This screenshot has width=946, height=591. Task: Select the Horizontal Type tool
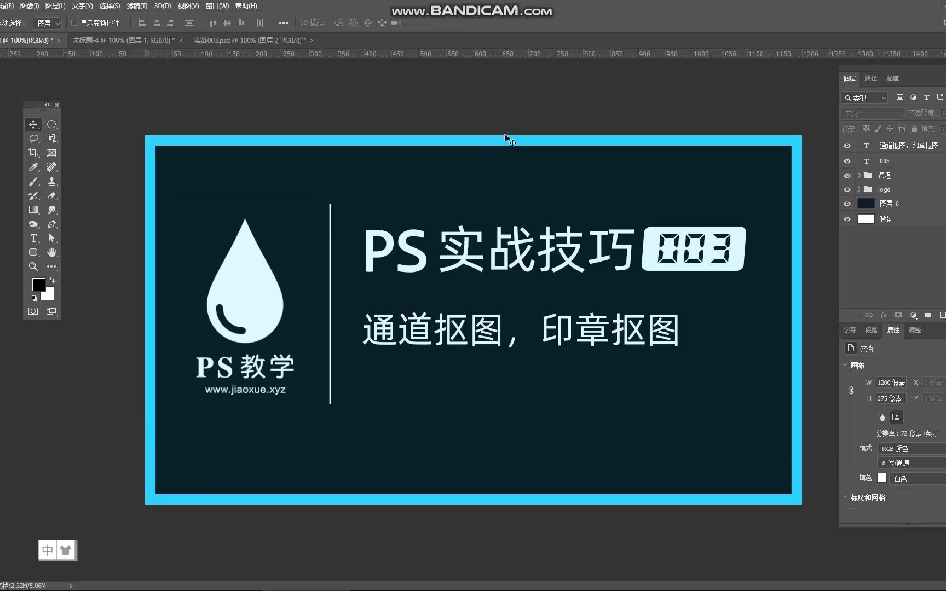pyautogui.click(x=33, y=238)
